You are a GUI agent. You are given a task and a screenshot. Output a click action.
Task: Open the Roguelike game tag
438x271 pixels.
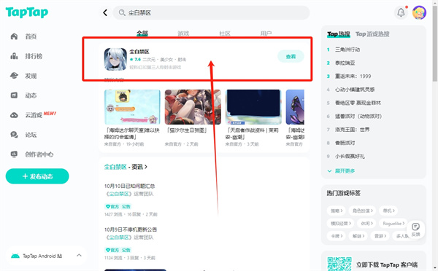[393, 224]
